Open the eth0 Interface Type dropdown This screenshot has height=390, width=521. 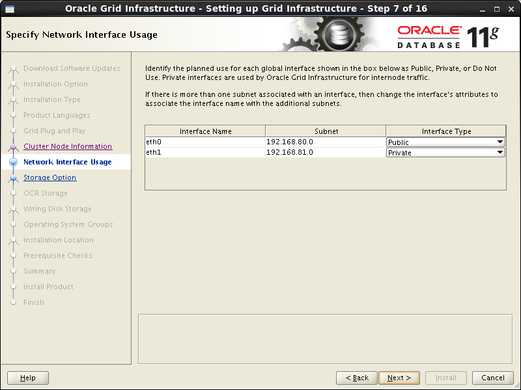[445, 142]
